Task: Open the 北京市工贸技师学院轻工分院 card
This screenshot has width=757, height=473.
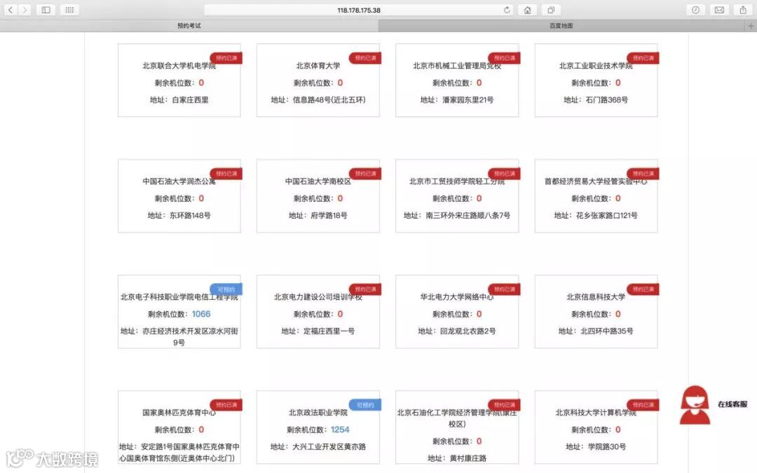Action: (x=457, y=196)
